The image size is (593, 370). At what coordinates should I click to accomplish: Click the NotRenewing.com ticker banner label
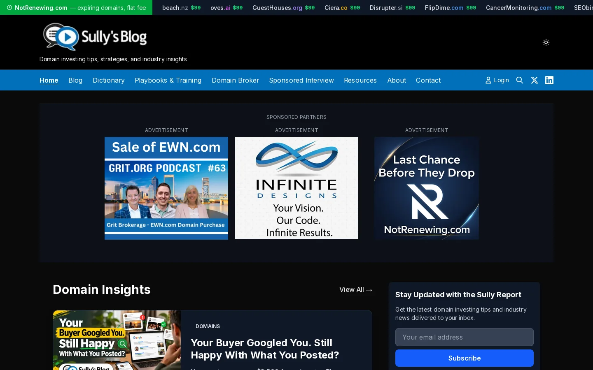(x=76, y=7)
